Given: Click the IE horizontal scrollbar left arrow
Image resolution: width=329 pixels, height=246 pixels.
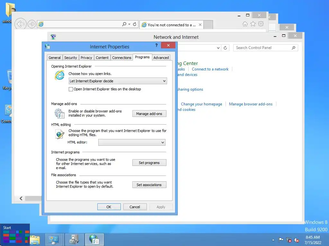Looking at the screenshot, I should click(21, 198).
